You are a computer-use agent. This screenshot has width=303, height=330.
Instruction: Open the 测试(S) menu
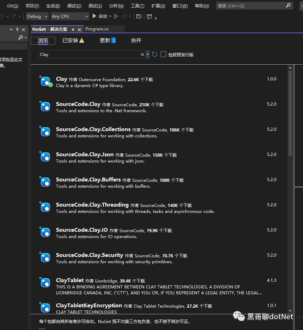(95, 6)
